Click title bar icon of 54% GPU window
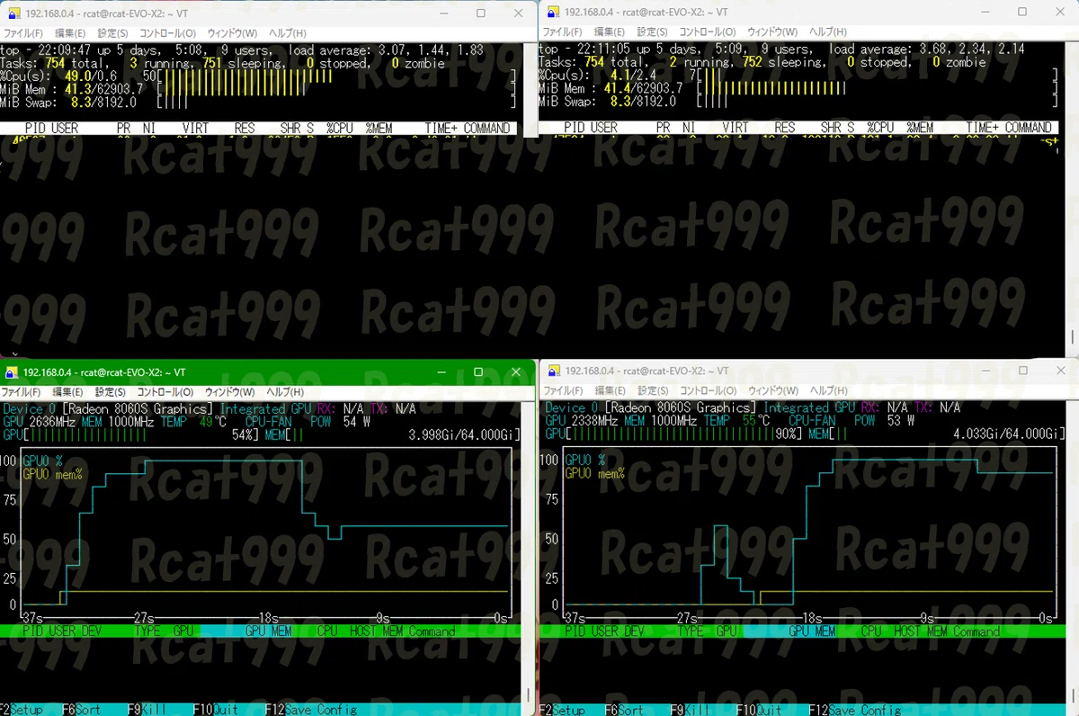This screenshot has width=1079, height=716. point(11,372)
